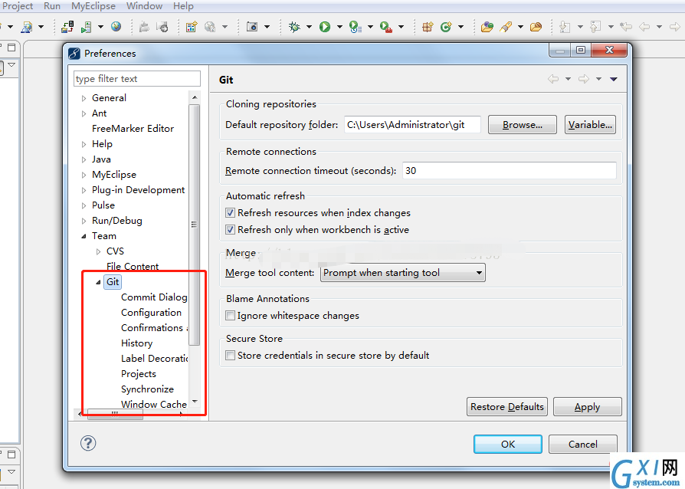Toggle Refresh resources when index changes

click(230, 213)
